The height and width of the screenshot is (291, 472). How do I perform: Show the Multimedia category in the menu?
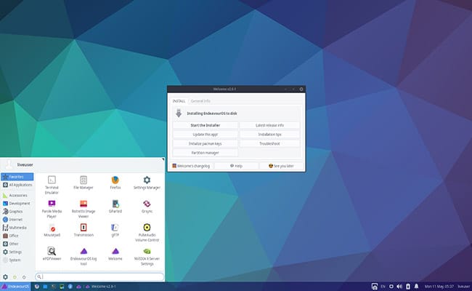pos(17,226)
